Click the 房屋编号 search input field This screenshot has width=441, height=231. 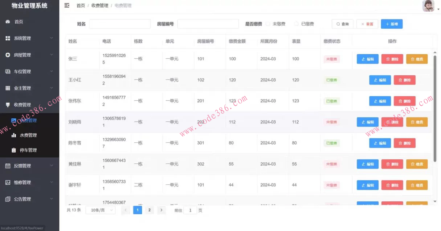point(208,24)
